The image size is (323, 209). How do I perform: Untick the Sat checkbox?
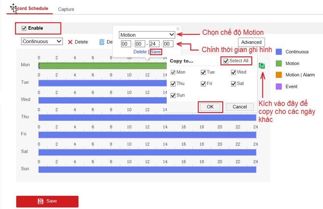[233, 84]
